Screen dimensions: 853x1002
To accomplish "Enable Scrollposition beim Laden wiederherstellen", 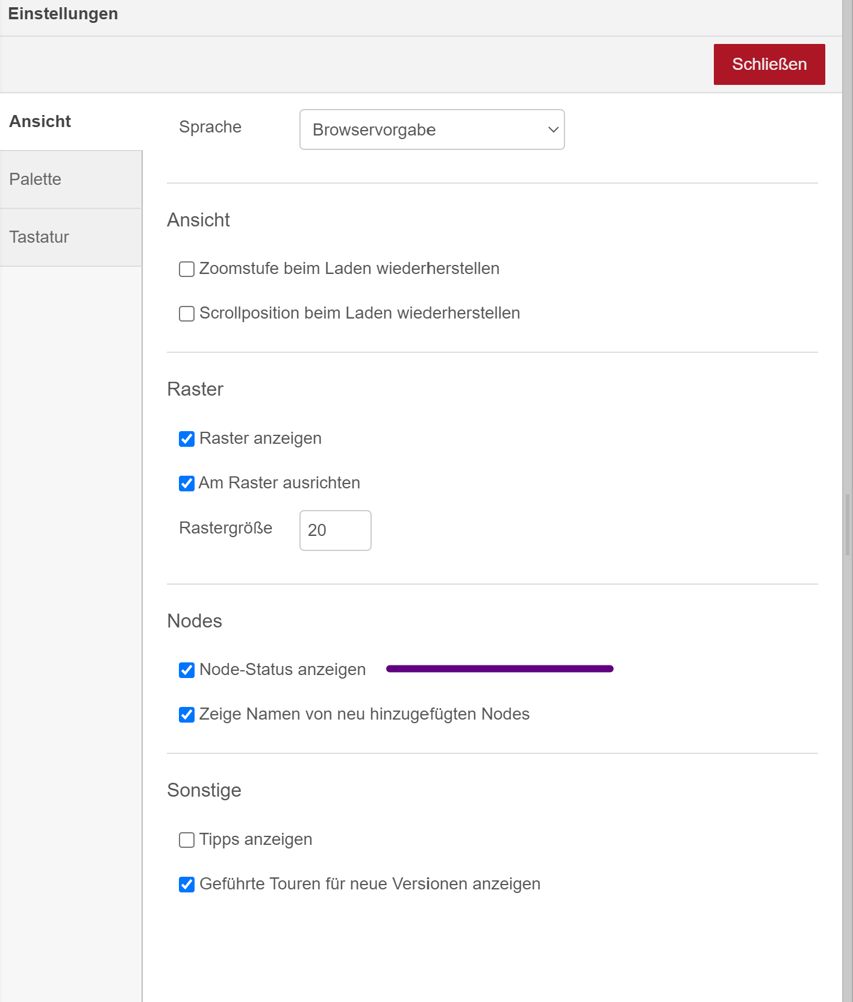I will (187, 314).
